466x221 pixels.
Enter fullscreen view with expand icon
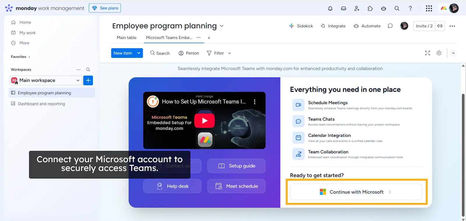pos(427,53)
